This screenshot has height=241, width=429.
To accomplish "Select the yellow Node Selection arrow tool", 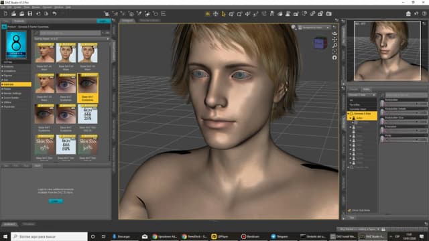I will tap(223, 13).
